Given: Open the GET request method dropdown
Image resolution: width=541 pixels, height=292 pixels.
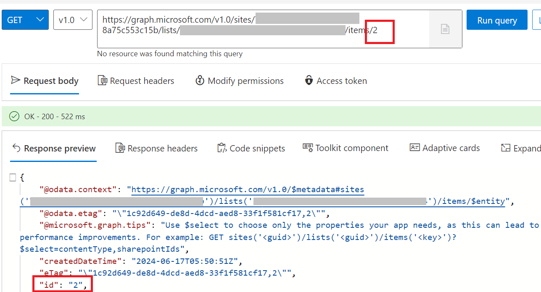Looking at the screenshot, I should [25, 19].
